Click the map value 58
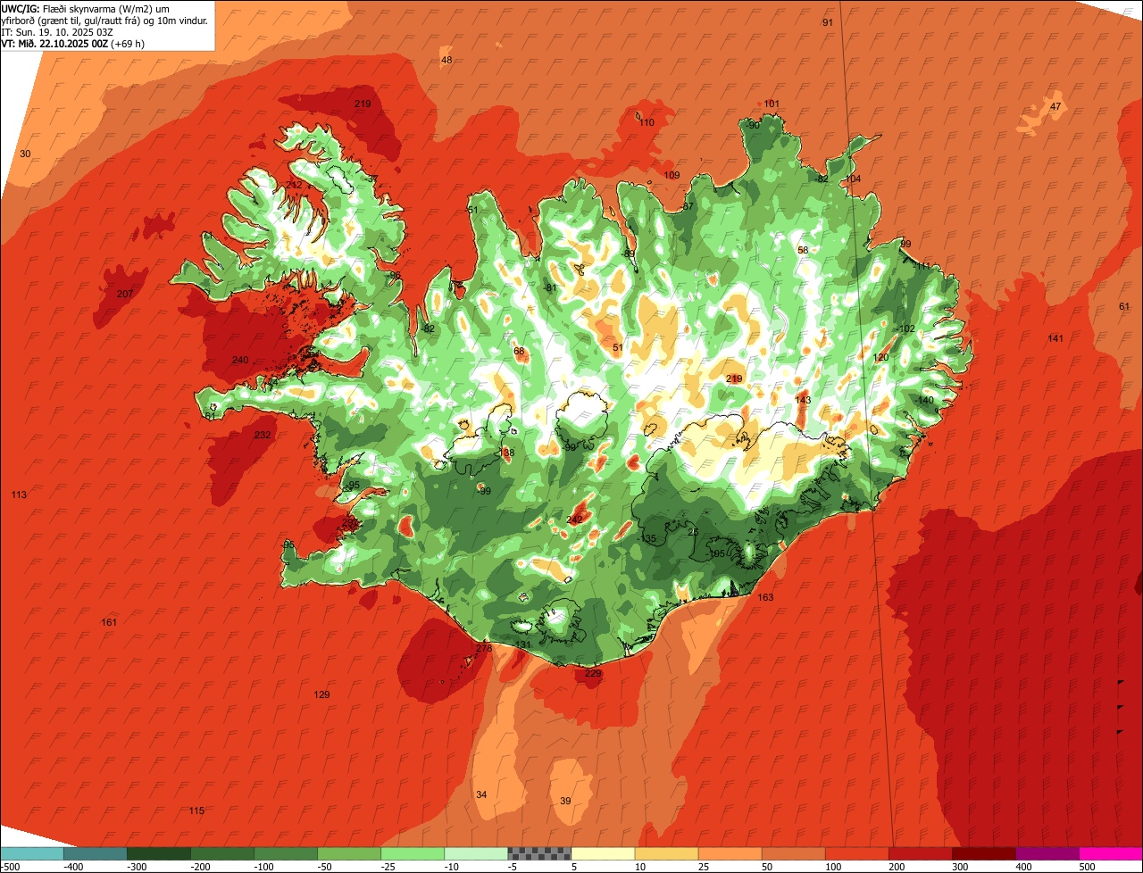The height and width of the screenshot is (873, 1143). [x=803, y=250]
